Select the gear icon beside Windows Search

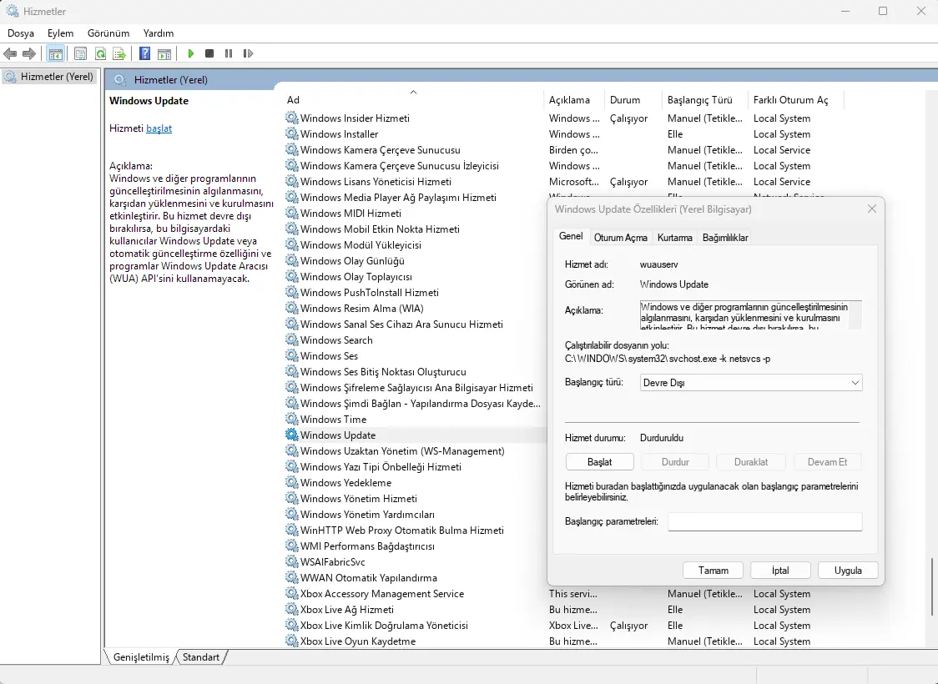pyautogui.click(x=292, y=339)
